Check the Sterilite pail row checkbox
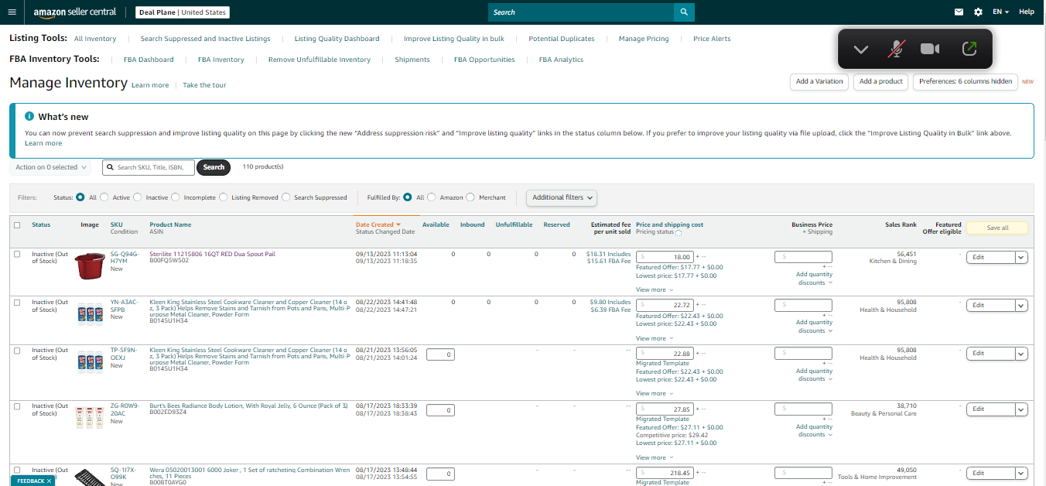The width and height of the screenshot is (1046, 486). tap(17, 255)
